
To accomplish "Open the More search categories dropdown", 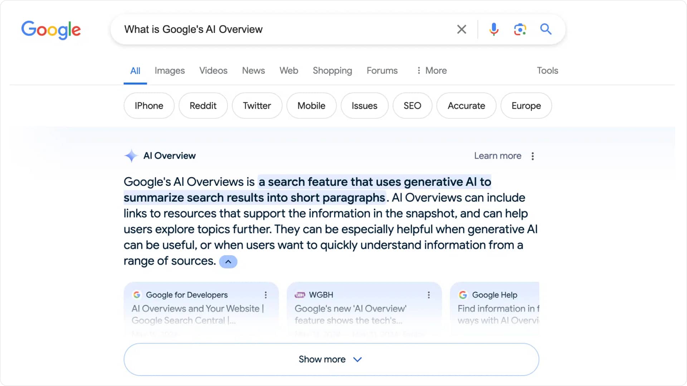I will [x=432, y=70].
